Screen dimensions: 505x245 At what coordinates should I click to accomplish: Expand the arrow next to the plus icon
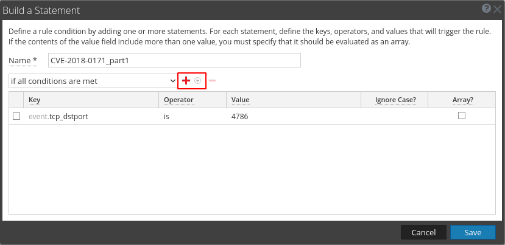pyautogui.click(x=198, y=81)
